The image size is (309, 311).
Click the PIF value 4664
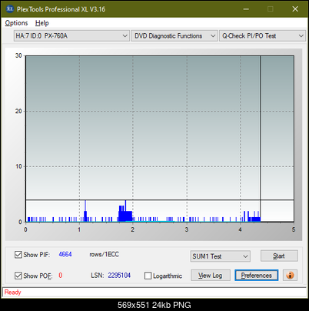coord(65,254)
